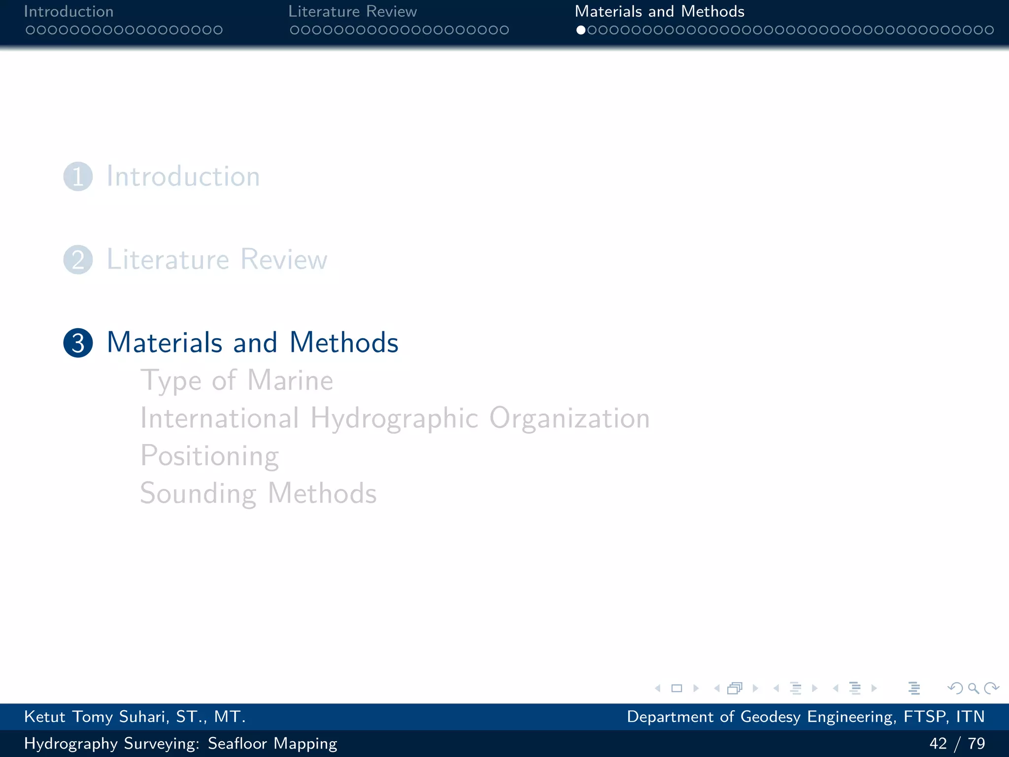Open Materials and Methods from the header bar
The image size is (1009, 757).
click(659, 11)
